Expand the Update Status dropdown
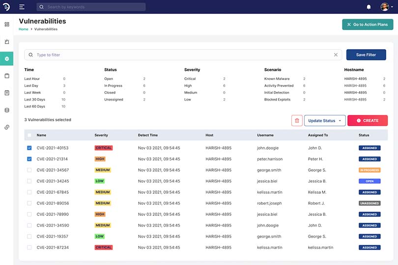This screenshot has height=265, width=398. pyautogui.click(x=325, y=120)
